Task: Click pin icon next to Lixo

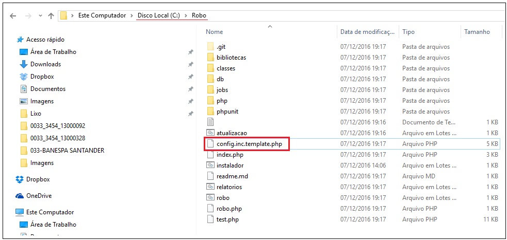Action: pos(190,114)
